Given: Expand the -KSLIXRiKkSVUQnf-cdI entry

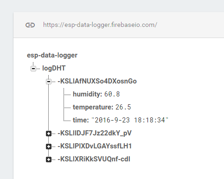Looking at the screenshot, I should [49, 160].
